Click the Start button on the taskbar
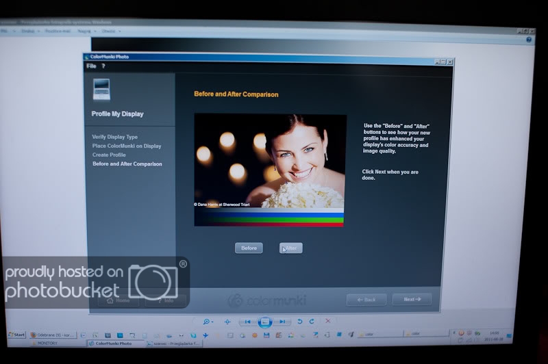The height and width of the screenshot is (364, 548). 16,335
